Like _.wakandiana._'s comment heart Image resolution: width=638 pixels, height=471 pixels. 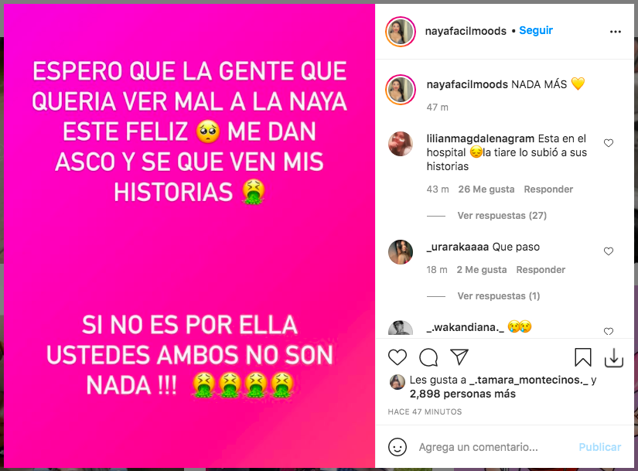pos(609,331)
